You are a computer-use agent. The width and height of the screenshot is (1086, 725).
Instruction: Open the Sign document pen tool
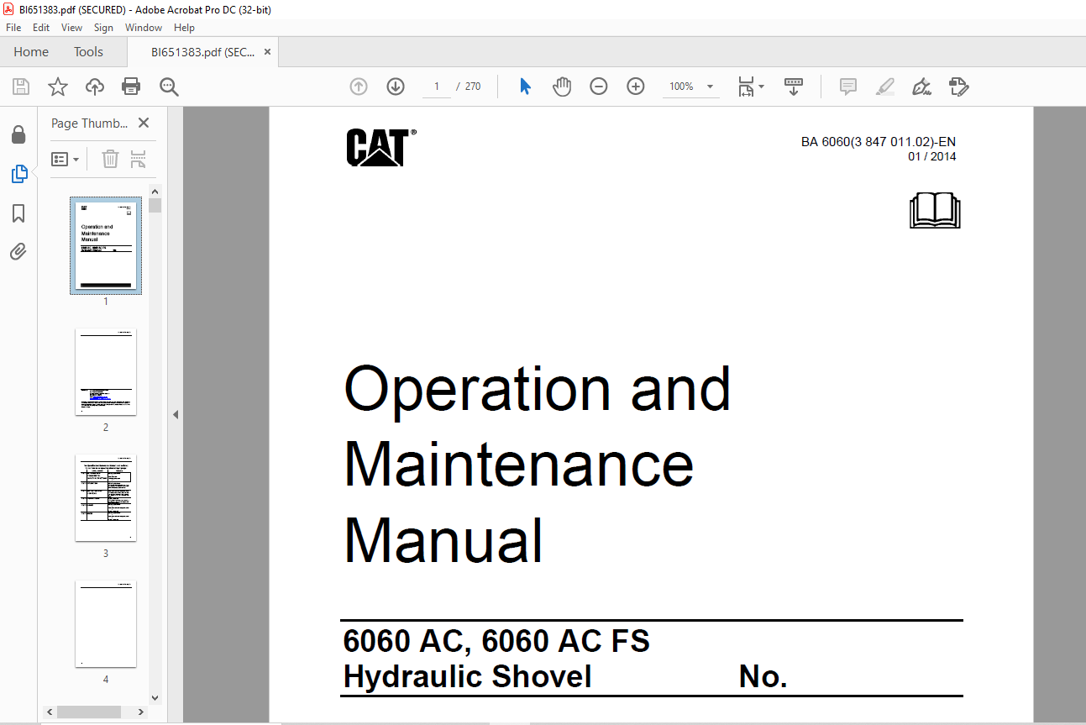921,87
